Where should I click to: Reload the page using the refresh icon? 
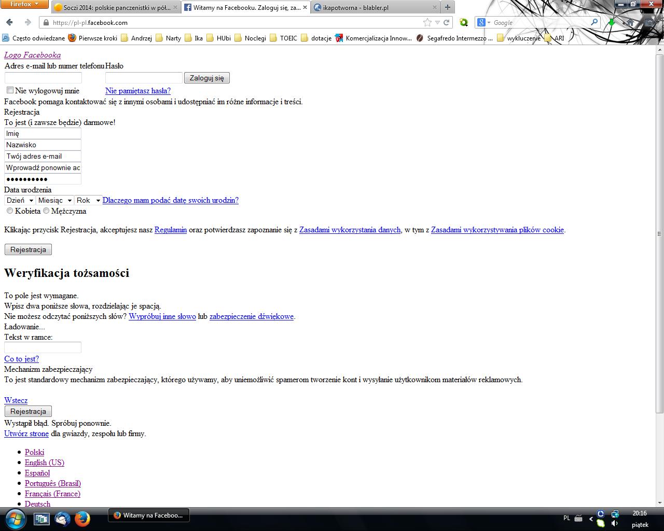coord(447,23)
